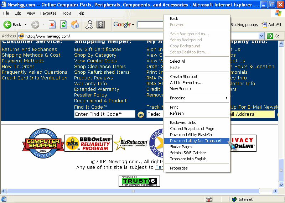
Task: Click the horizontal scrollbar thumb
Action: coord(133,191)
